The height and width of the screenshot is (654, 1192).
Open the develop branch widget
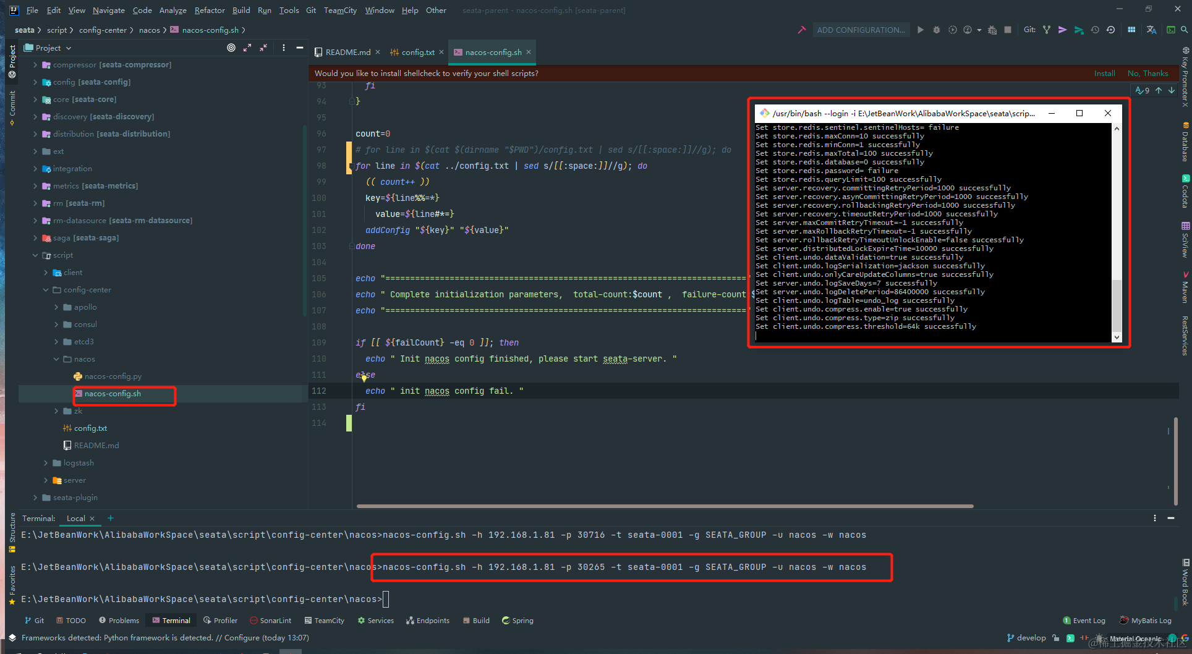[x=1026, y=638]
